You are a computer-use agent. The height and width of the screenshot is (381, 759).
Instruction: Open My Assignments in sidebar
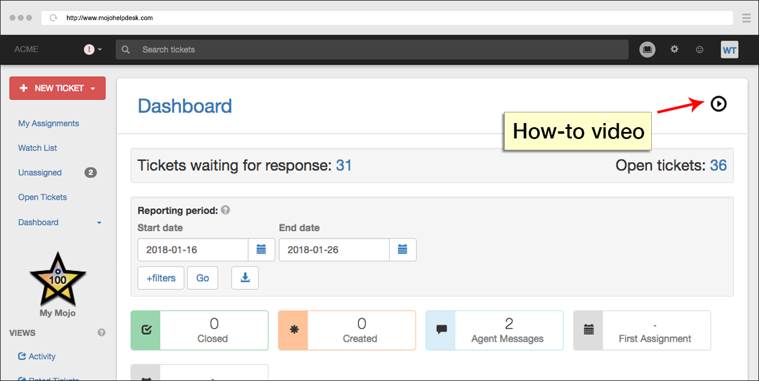click(x=49, y=124)
